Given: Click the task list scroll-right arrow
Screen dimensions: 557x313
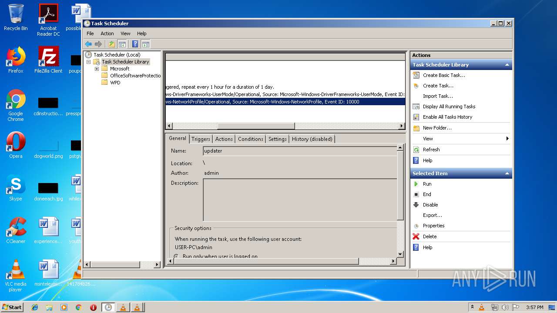Looking at the screenshot, I should tap(402, 126).
